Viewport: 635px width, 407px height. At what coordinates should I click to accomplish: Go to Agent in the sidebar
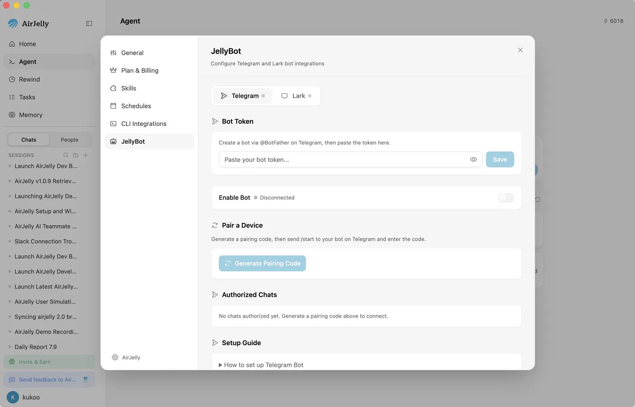49,62
